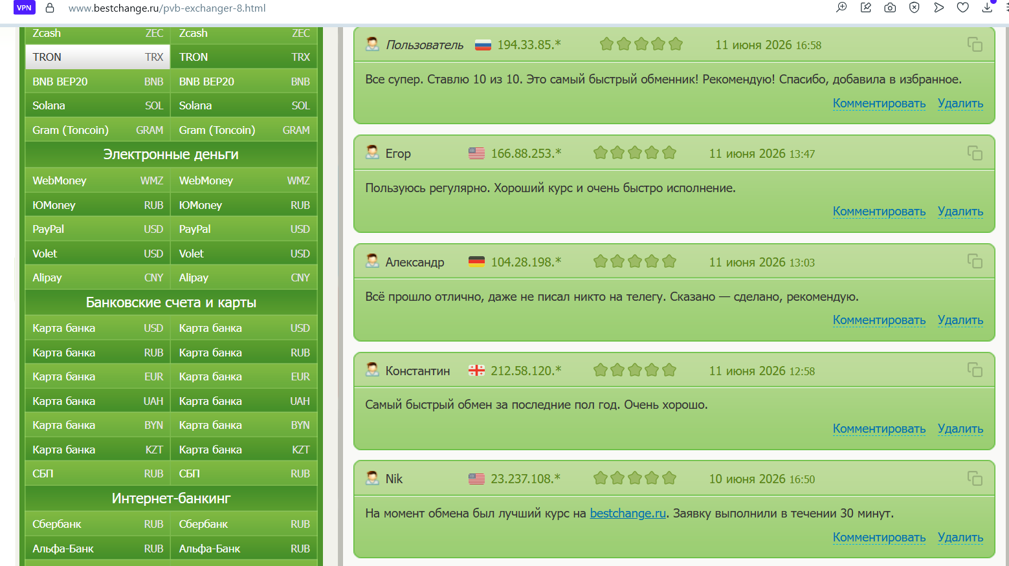
Task: Click the magnifier icon in the browser toolbar
Action: [x=841, y=8]
